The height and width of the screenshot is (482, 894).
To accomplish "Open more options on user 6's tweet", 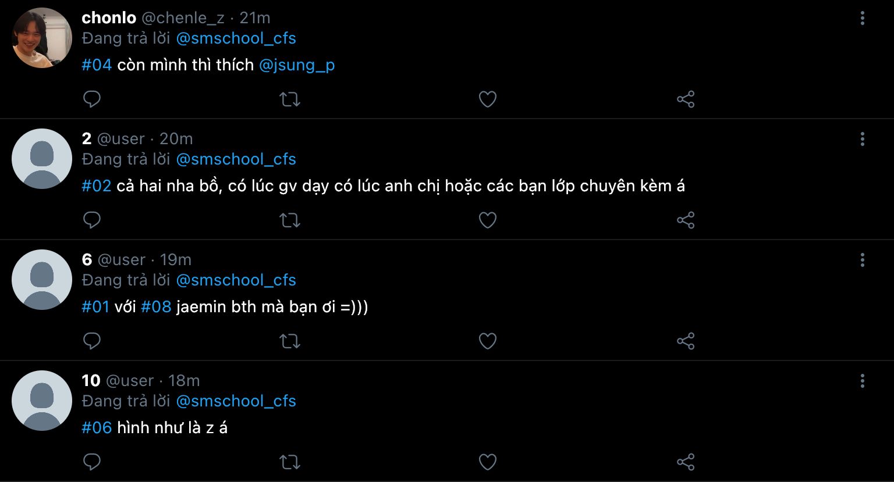I will coord(862,260).
